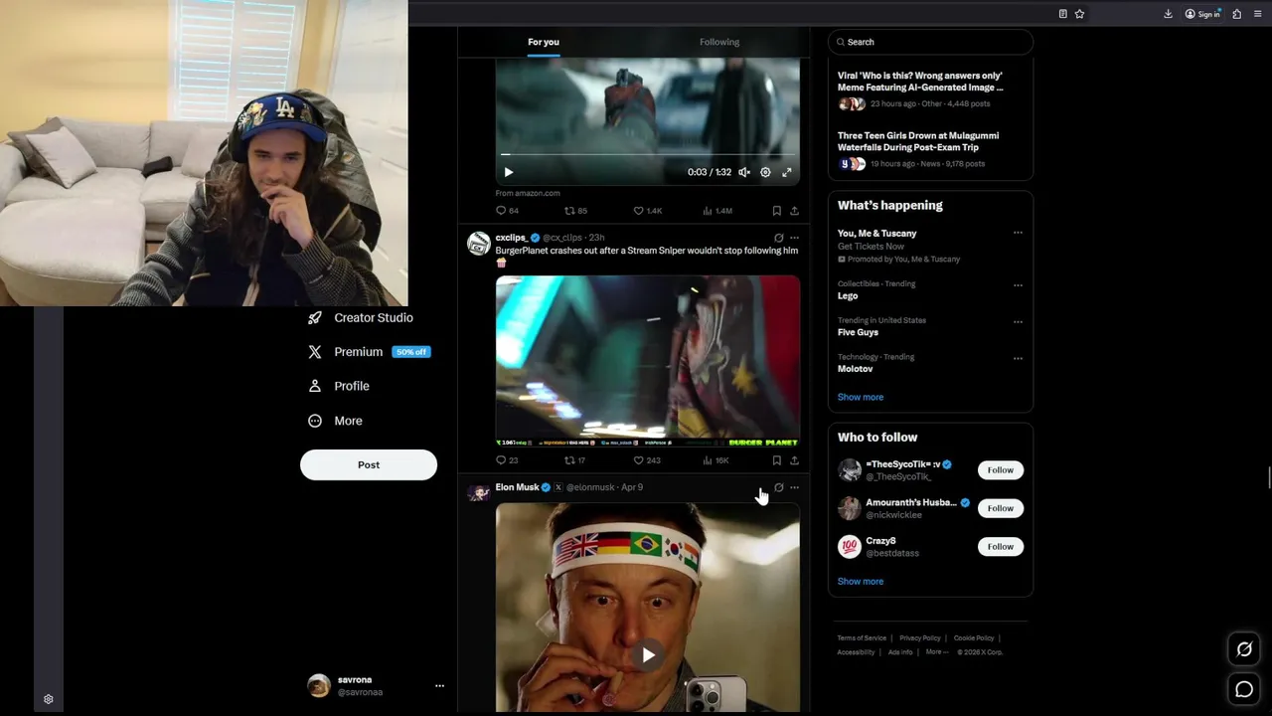Open cxclips_ profile avatar
This screenshot has width=1272, height=716.
[x=479, y=244]
